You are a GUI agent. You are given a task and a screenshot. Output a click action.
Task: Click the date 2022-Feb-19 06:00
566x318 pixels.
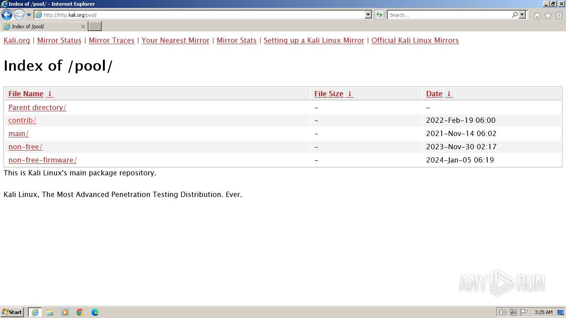[461, 120]
